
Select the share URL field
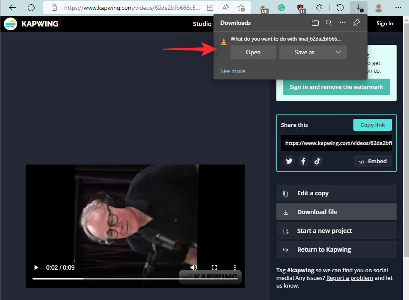336,143
